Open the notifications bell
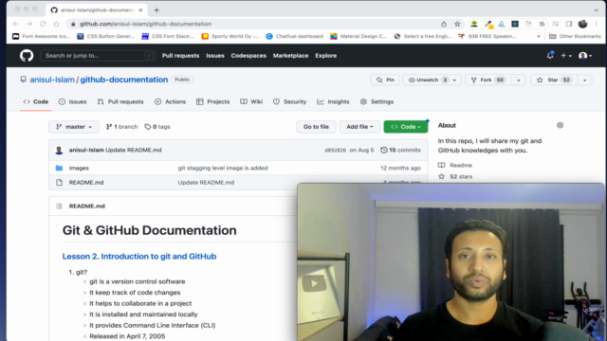 [x=550, y=56]
